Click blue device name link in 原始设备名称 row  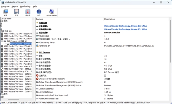(x=125, y=29)
